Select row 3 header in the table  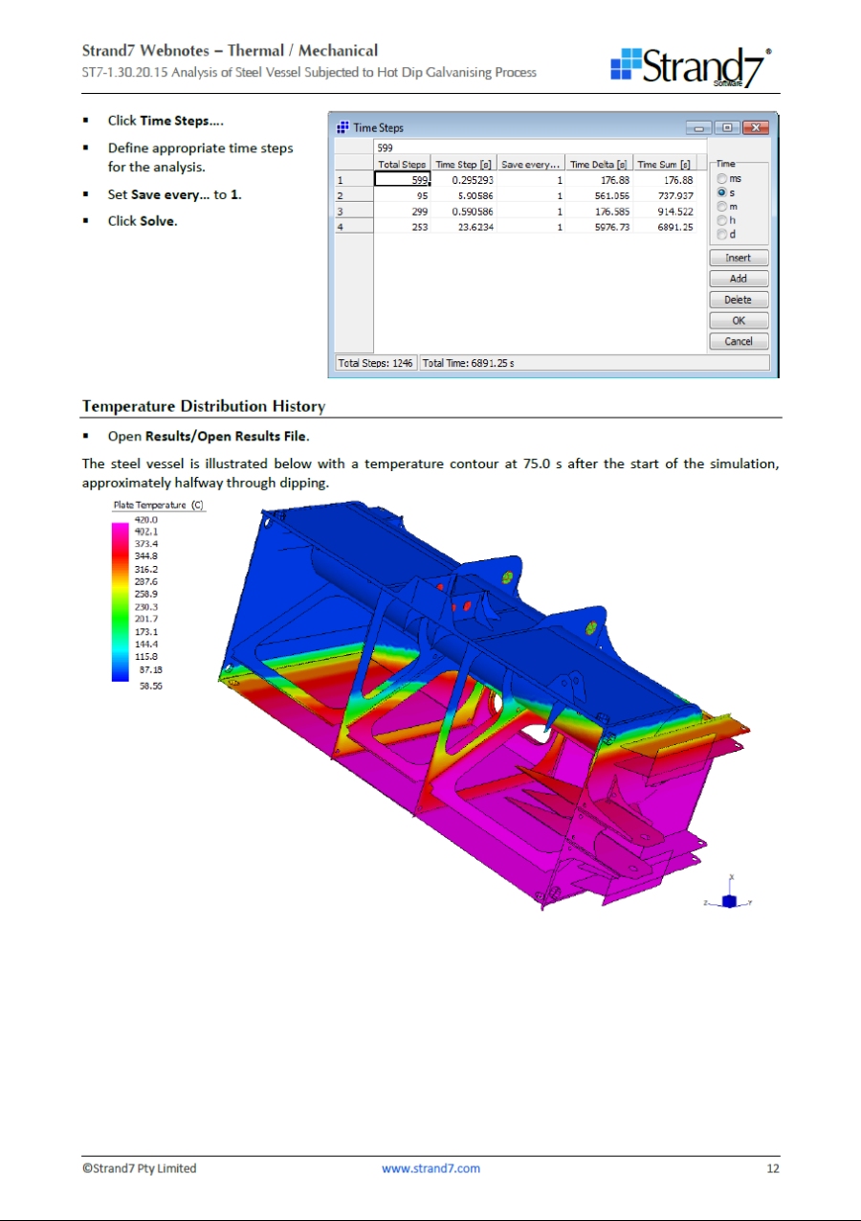pos(352,212)
